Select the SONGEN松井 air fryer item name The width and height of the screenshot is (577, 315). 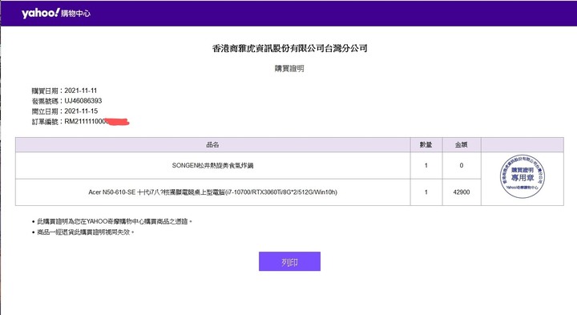pos(212,166)
